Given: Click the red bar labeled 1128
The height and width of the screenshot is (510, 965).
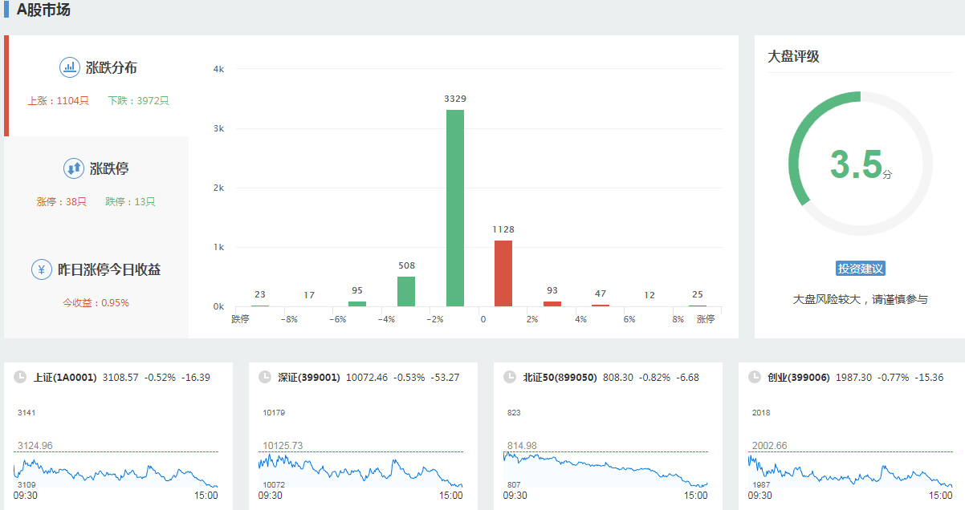Looking at the screenshot, I should [503, 273].
